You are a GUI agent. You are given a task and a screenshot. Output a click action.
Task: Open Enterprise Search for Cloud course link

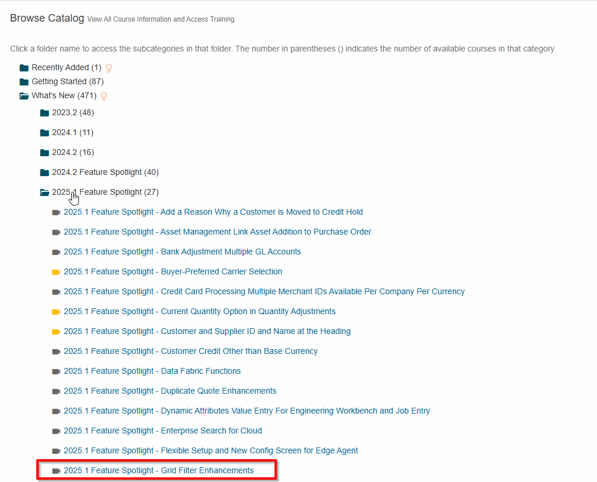(x=163, y=431)
